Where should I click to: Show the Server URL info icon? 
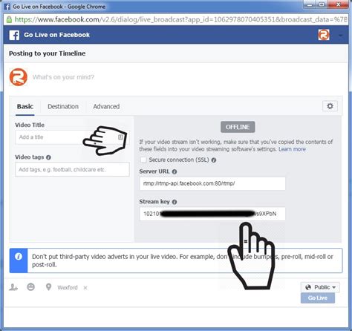tap(175, 171)
